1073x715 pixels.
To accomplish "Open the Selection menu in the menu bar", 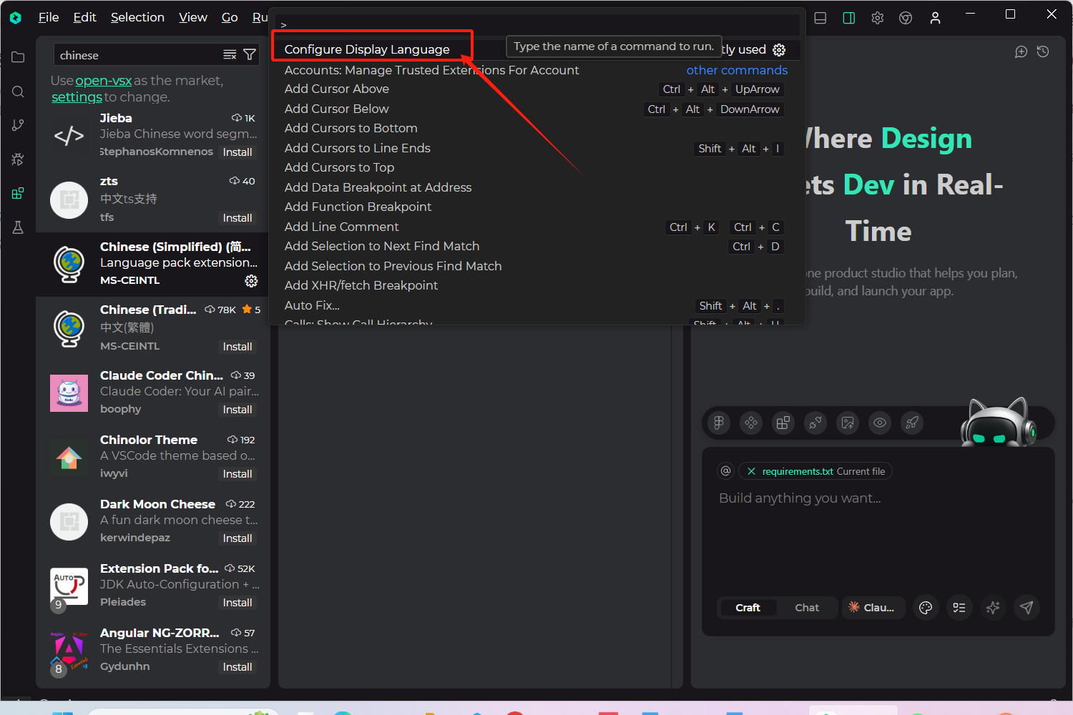I will tap(137, 16).
